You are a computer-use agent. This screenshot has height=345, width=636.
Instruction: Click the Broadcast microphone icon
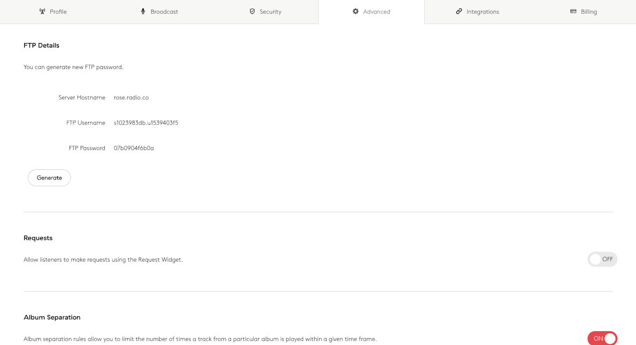pos(143,11)
